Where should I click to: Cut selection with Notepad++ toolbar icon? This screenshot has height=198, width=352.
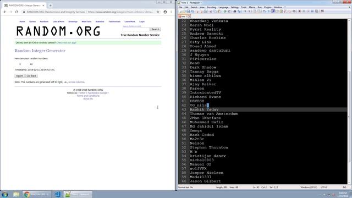pyautogui.click(x=210, y=11)
